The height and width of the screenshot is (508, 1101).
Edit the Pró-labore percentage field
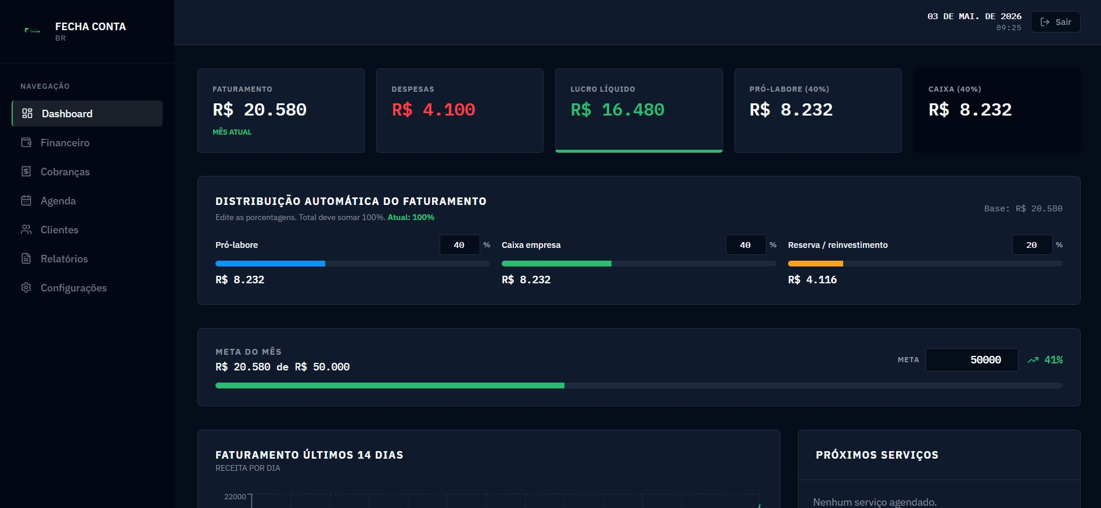[x=459, y=245]
